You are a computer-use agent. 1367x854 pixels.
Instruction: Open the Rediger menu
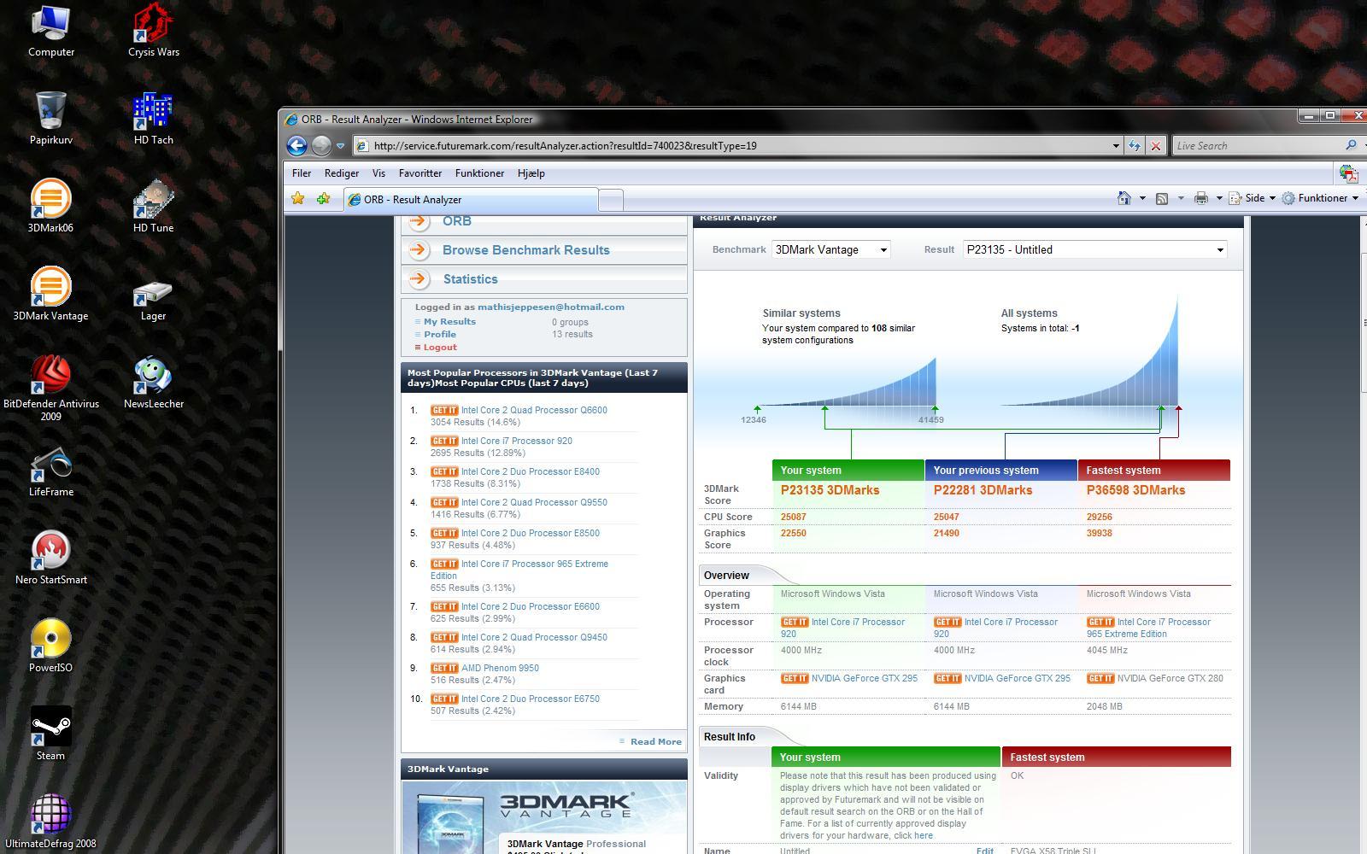342,173
